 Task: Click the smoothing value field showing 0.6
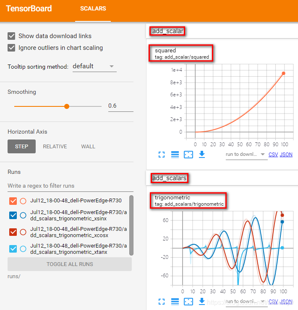[120, 106]
